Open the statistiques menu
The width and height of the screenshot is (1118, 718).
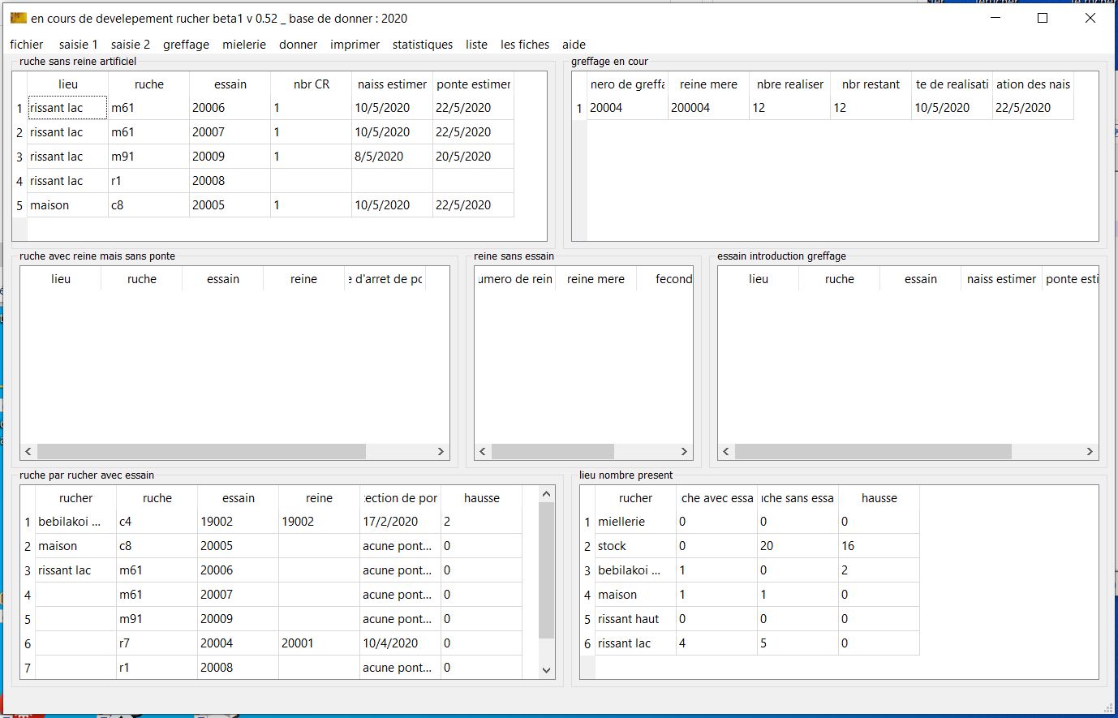tap(422, 45)
